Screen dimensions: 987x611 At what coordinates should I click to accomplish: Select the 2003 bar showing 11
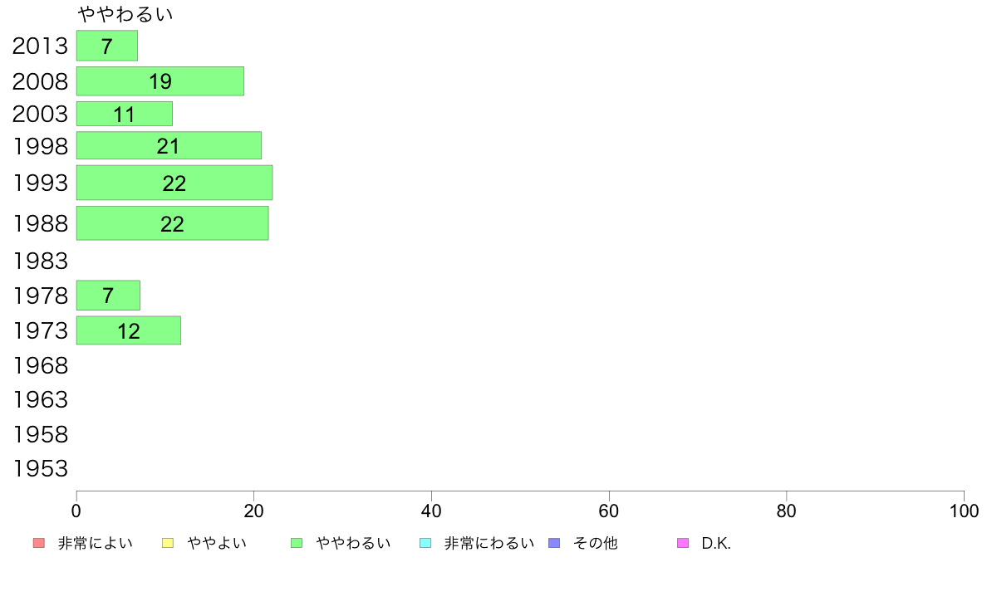(x=125, y=114)
